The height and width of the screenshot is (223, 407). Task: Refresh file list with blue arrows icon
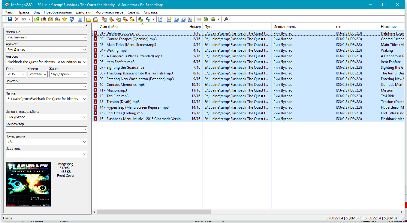[x=71, y=19]
